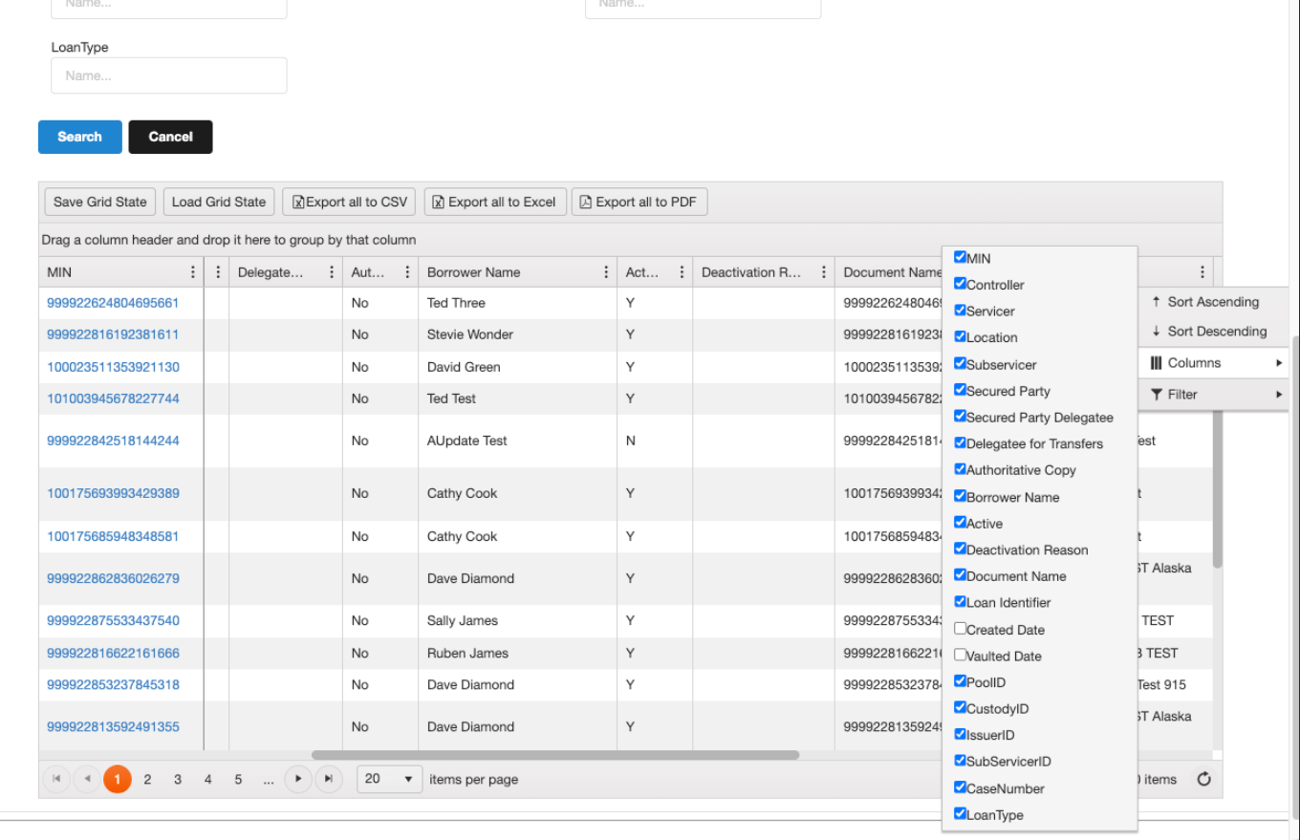Open MIN link 999922813592491355
This screenshot has width=1300, height=840.
(113, 726)
